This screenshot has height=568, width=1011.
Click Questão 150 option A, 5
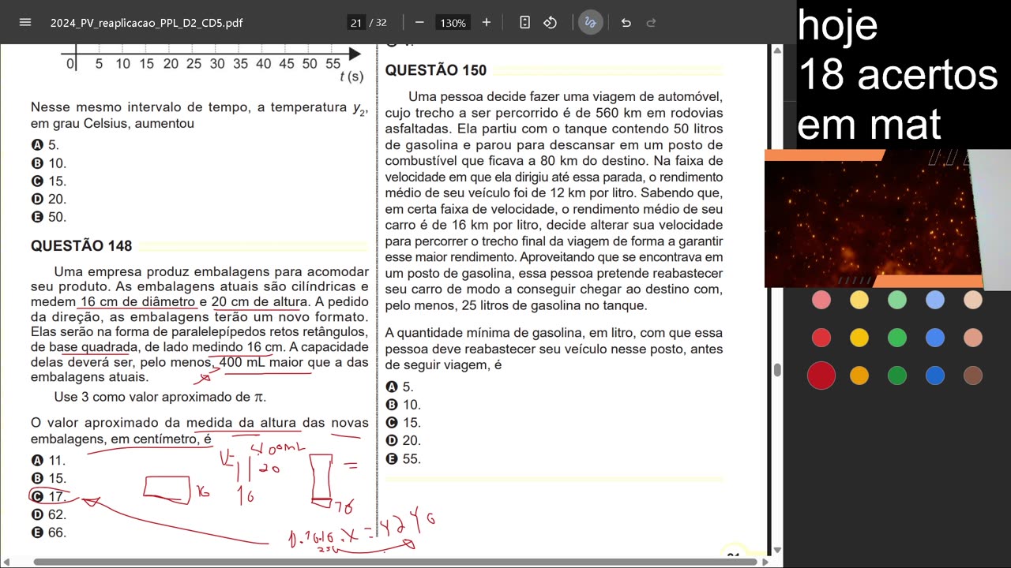point(400,387)
